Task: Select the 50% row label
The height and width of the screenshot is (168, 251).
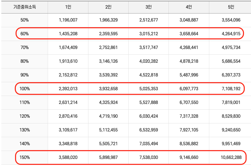Action: click(x=24, y=20)
